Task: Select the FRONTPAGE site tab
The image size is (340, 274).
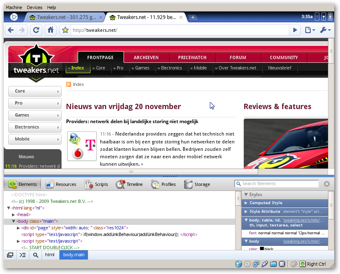Action: click(100, 57)
